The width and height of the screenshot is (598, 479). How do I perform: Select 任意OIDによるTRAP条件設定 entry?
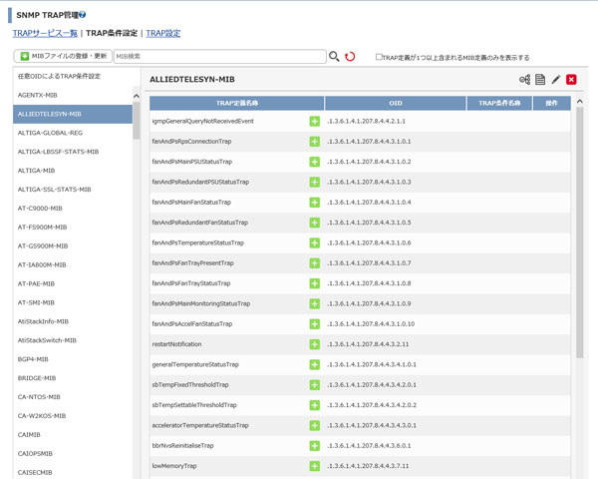pyautogui.click(x=59, y=76)
